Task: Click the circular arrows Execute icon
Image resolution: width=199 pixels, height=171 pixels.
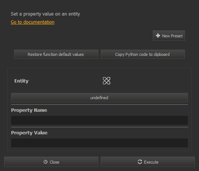Action: point(140,162)
